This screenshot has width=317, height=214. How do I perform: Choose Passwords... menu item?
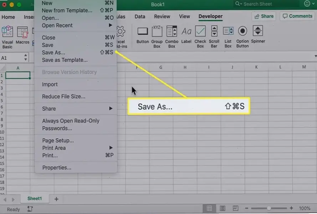click(x=76, y=128)
